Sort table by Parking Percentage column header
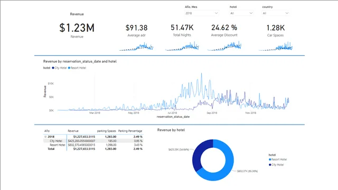338x190 pixels. [130, 131]
